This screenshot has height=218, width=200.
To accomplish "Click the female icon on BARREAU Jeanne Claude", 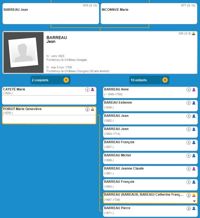I will click(194, 169).
